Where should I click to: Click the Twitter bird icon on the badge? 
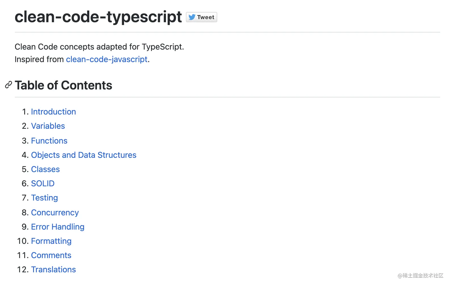pos(192,17)
